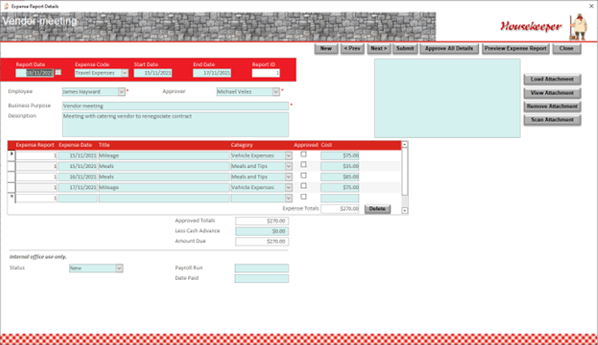Tick Approved for 16/11/2021 Meals row

304,176
